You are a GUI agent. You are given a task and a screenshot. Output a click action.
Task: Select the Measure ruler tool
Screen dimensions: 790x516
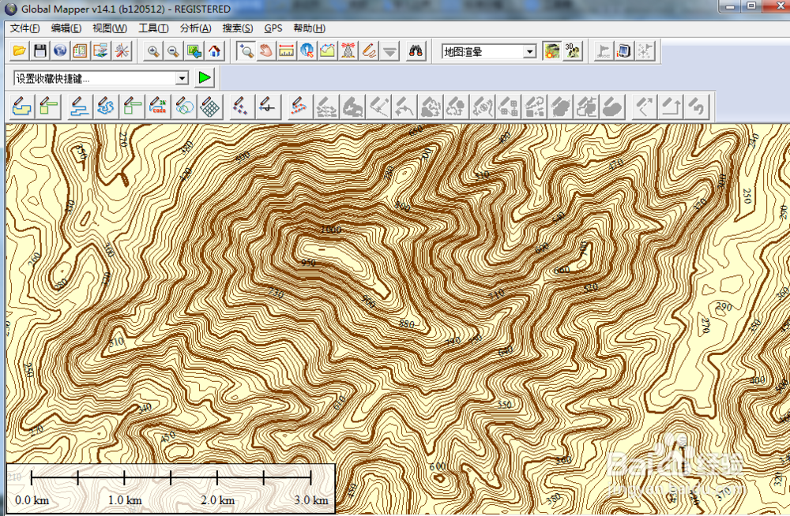click(x=287, y=51)
